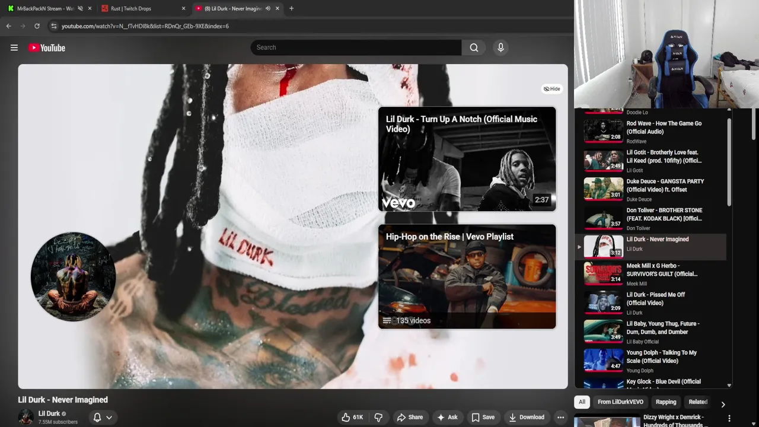759x427 pixels.
Task: Close the Rust Twitch Drops tab
Action: [x=183, y=8]
